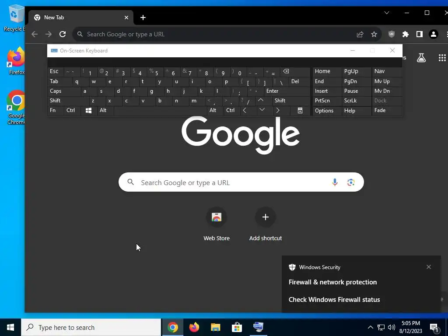Click the share page icon in address bar
Image resolution: width=448 pixels, height=336 pixels.
click(x=360, y=34)
